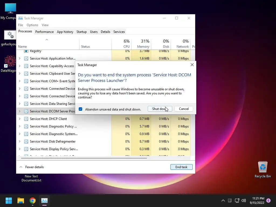
Task: Open the Windows Start menu
Action: coord(9,201)
